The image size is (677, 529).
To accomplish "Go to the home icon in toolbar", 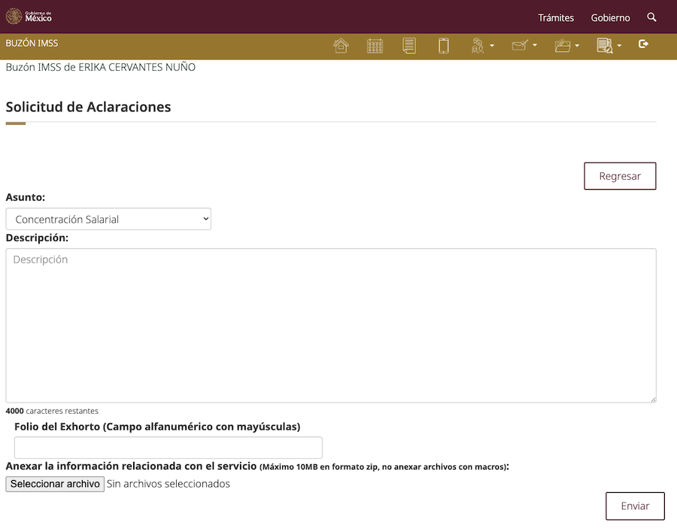I will 341,45.
